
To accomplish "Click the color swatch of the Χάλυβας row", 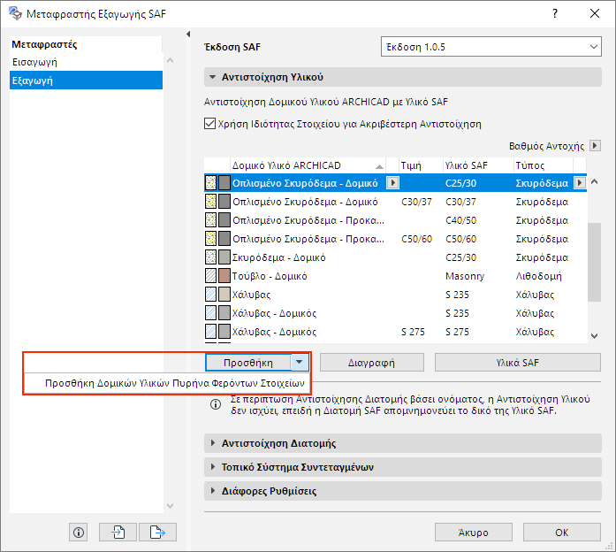I will 224,294.
